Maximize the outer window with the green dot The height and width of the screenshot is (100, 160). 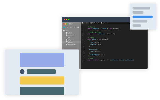click(69, 19)
